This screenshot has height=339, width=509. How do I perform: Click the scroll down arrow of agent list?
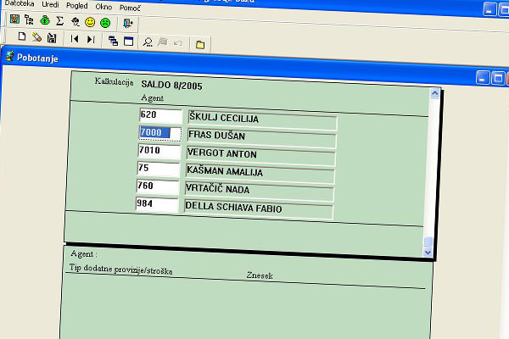pos(428,252)
